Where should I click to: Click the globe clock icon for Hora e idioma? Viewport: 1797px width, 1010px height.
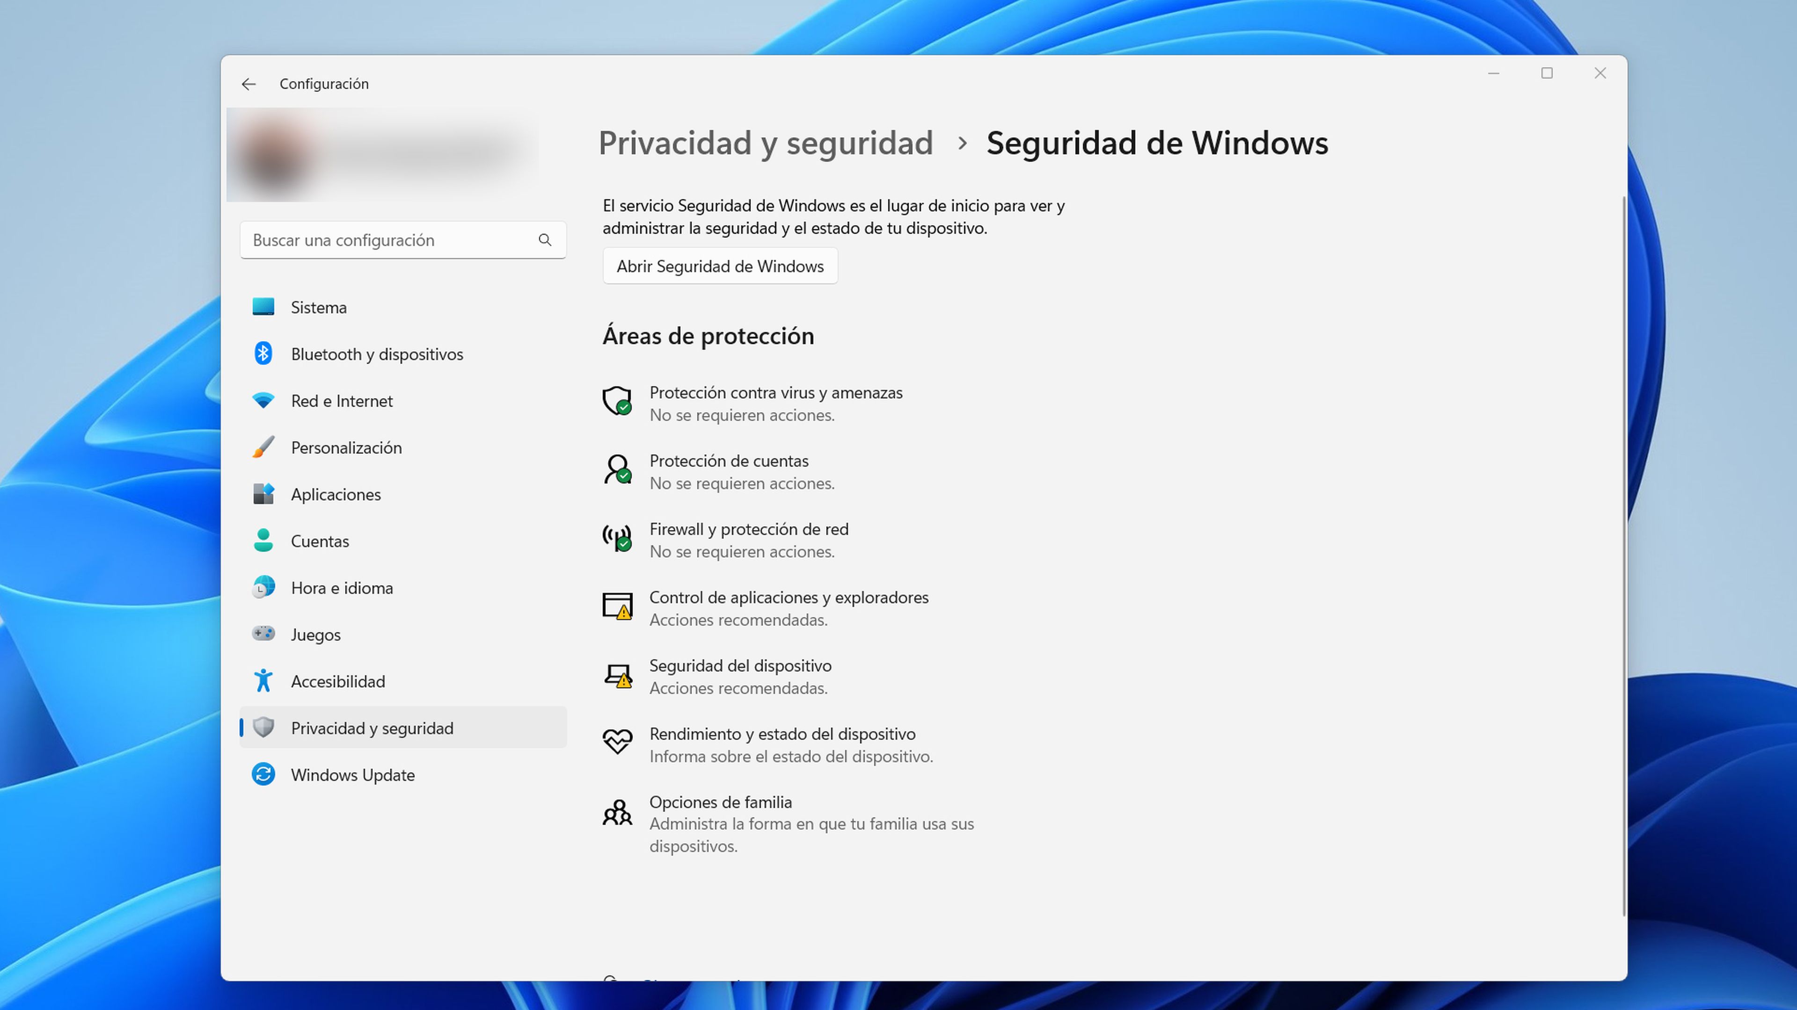(263, 588)
